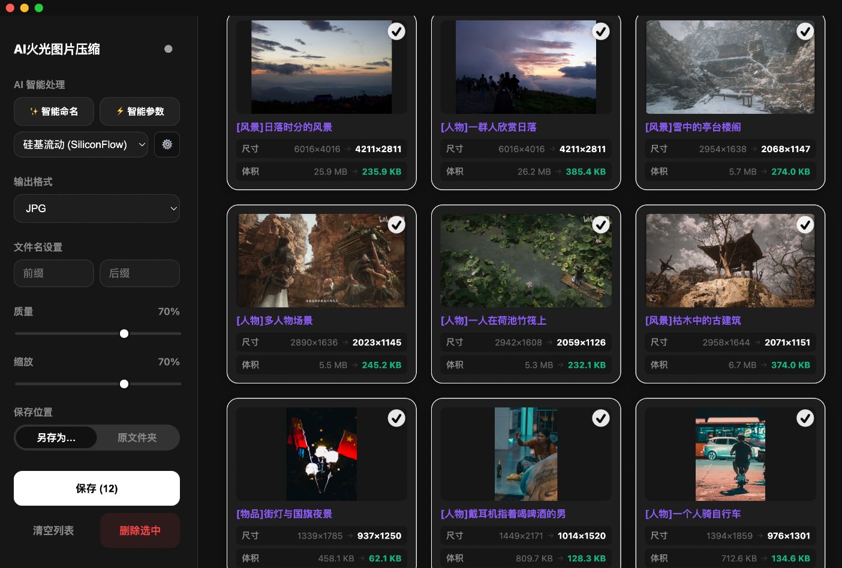Untick the lotus pond bamboo raft image
842x568 pixels.
601,225
